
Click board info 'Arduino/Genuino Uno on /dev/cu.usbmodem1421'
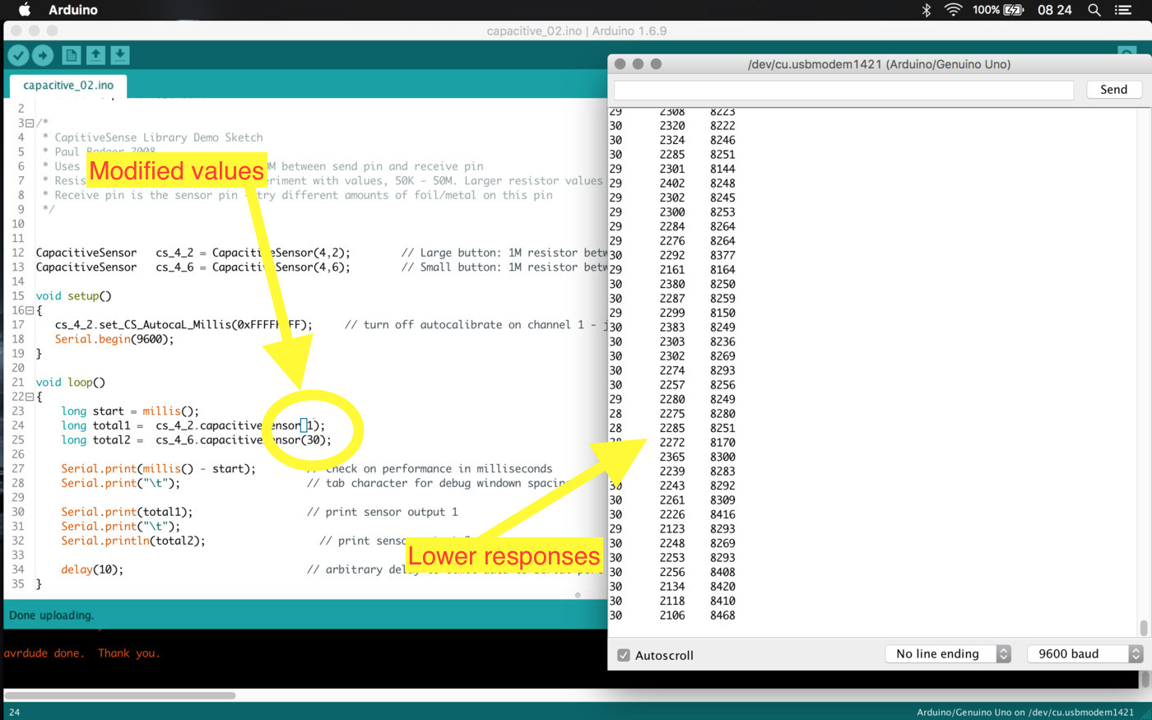pos(1025,713)
